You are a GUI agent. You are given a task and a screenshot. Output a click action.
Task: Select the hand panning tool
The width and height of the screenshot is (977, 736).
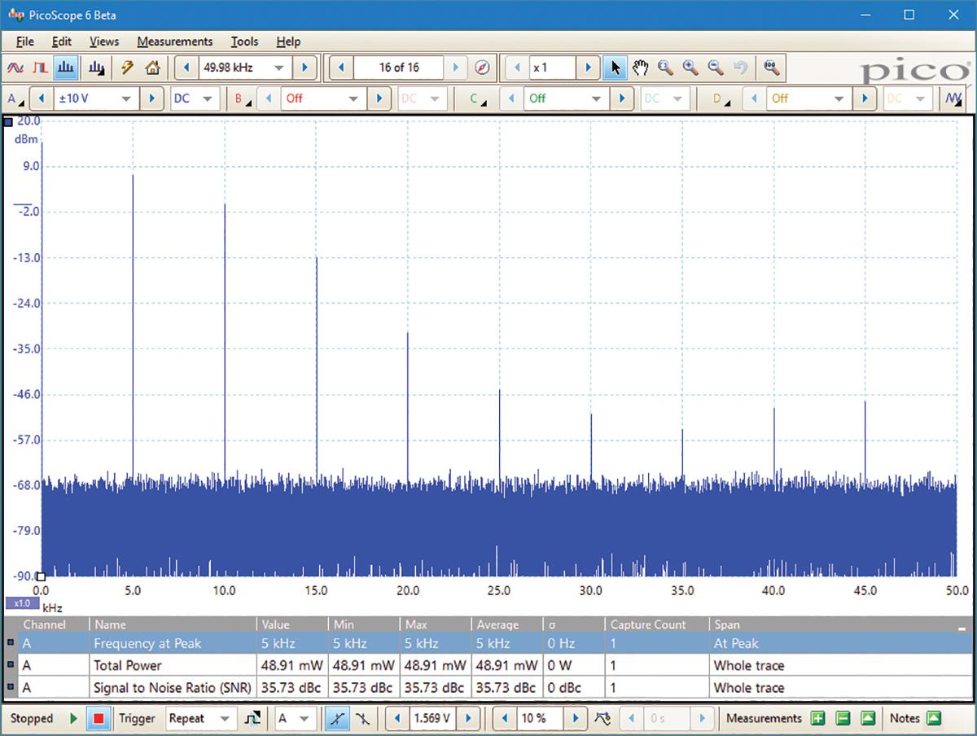(x=641, y=68)
